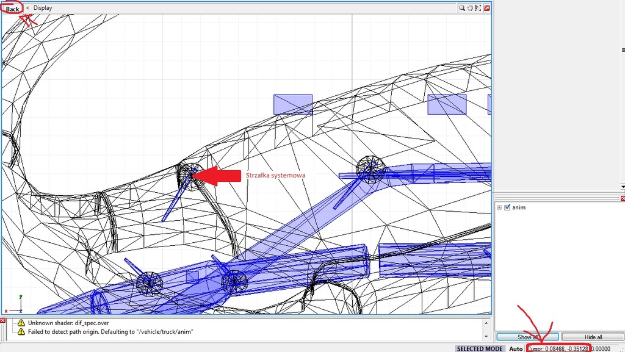The width and height of the screenshot is (625, 352).
Task: Select the anim tree item label
Action: click(x=519, y=207)
